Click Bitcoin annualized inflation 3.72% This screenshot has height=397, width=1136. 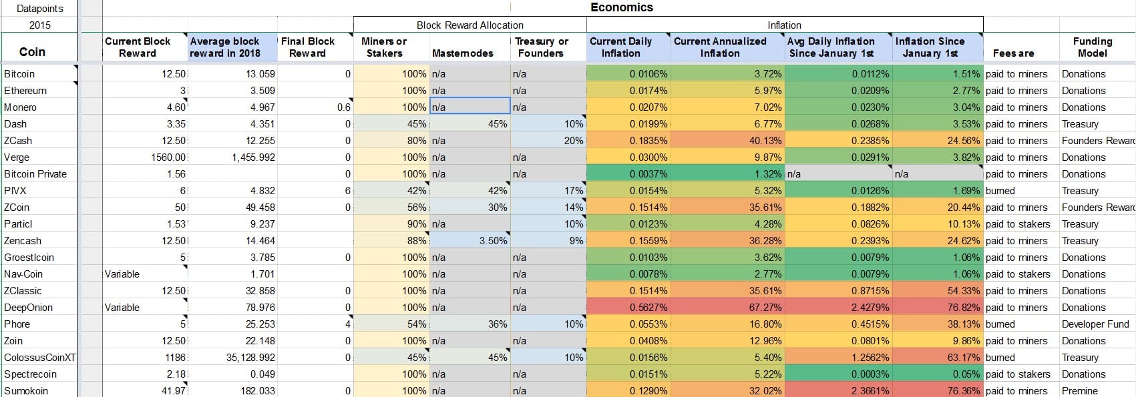(727, 73)
